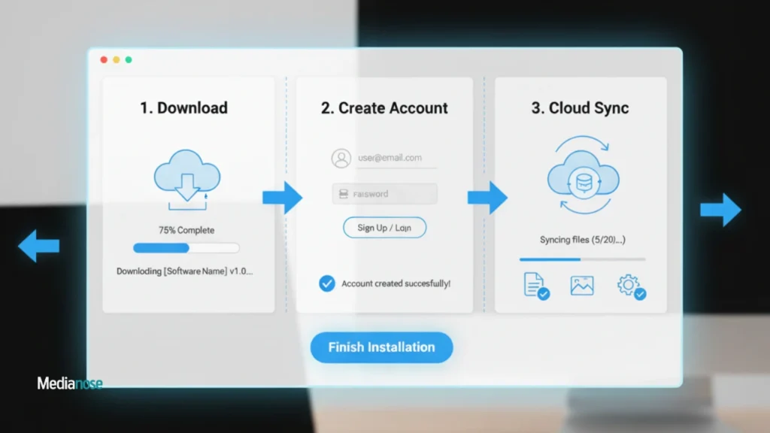The height and width of the screenshot is (433, 770).
Task: Click the cloud download icon
Action: coord(186,180)
